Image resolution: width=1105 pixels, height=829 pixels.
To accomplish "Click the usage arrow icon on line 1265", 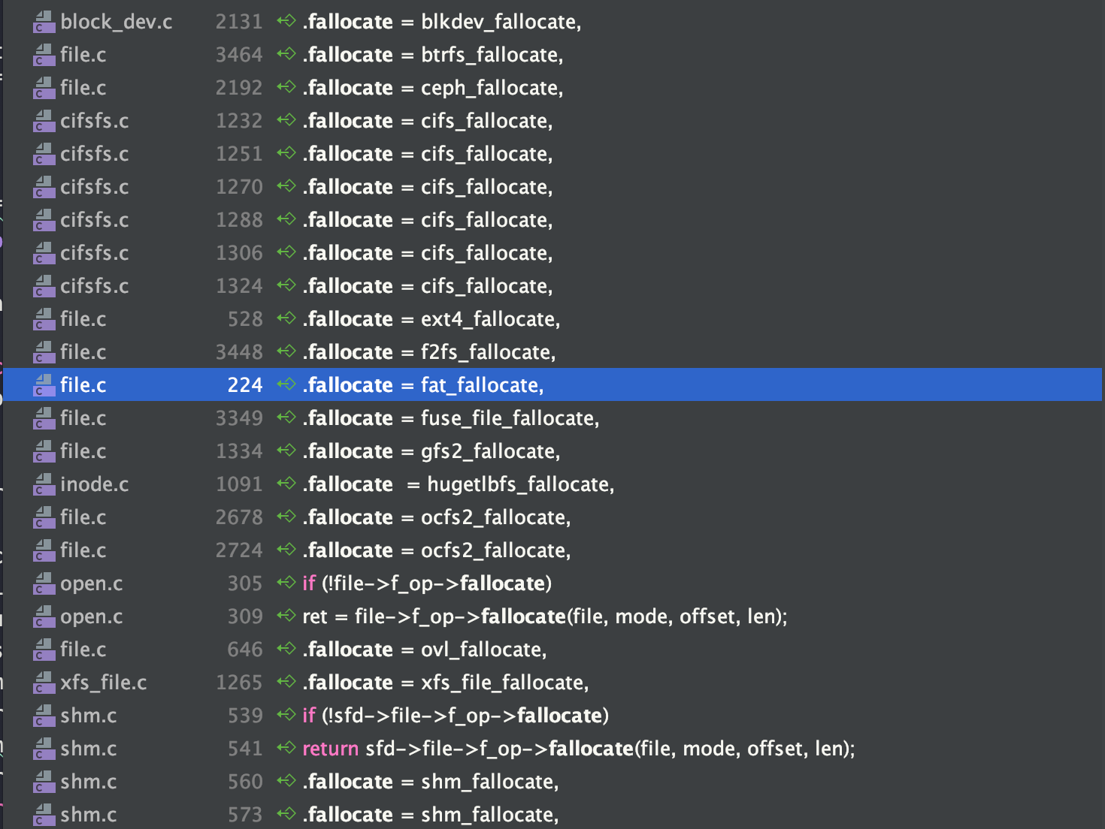I will [286, 682].
